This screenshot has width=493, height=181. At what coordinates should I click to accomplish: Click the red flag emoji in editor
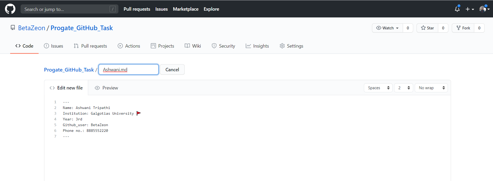tap(139, 113)
